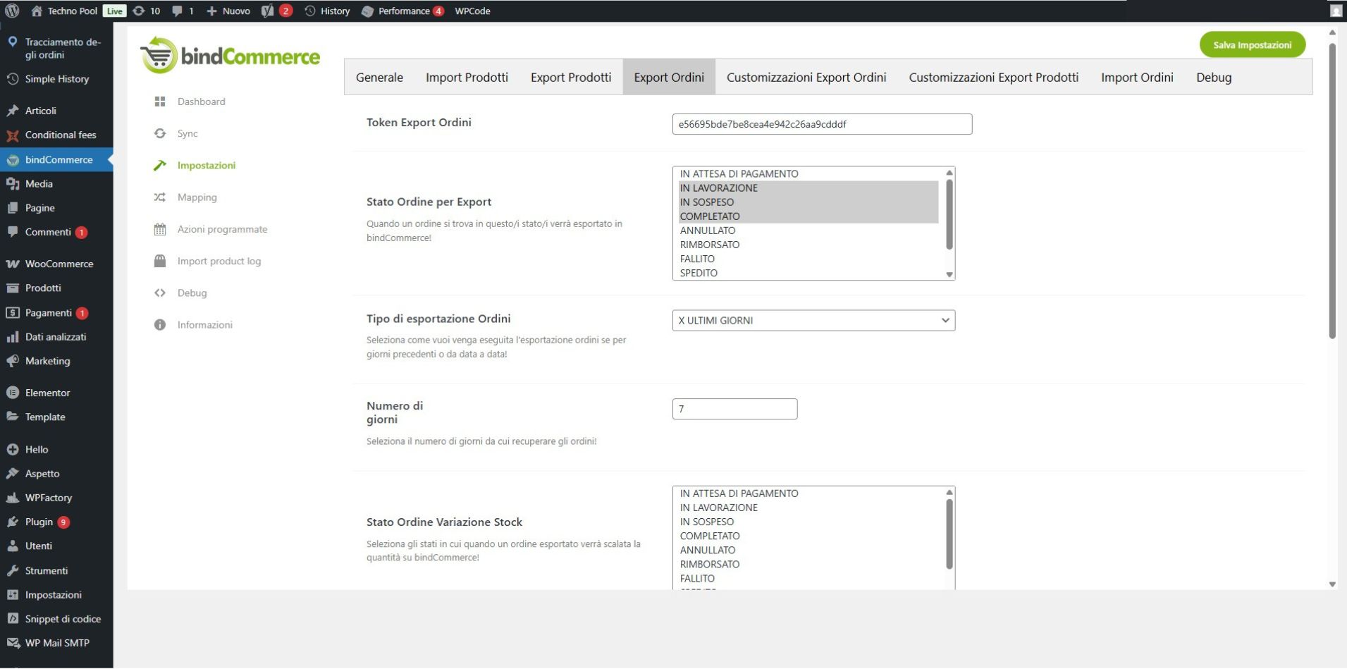Click the sidebar Debug code icon
Screen dimensions: 1347x669
coord(160,293)
